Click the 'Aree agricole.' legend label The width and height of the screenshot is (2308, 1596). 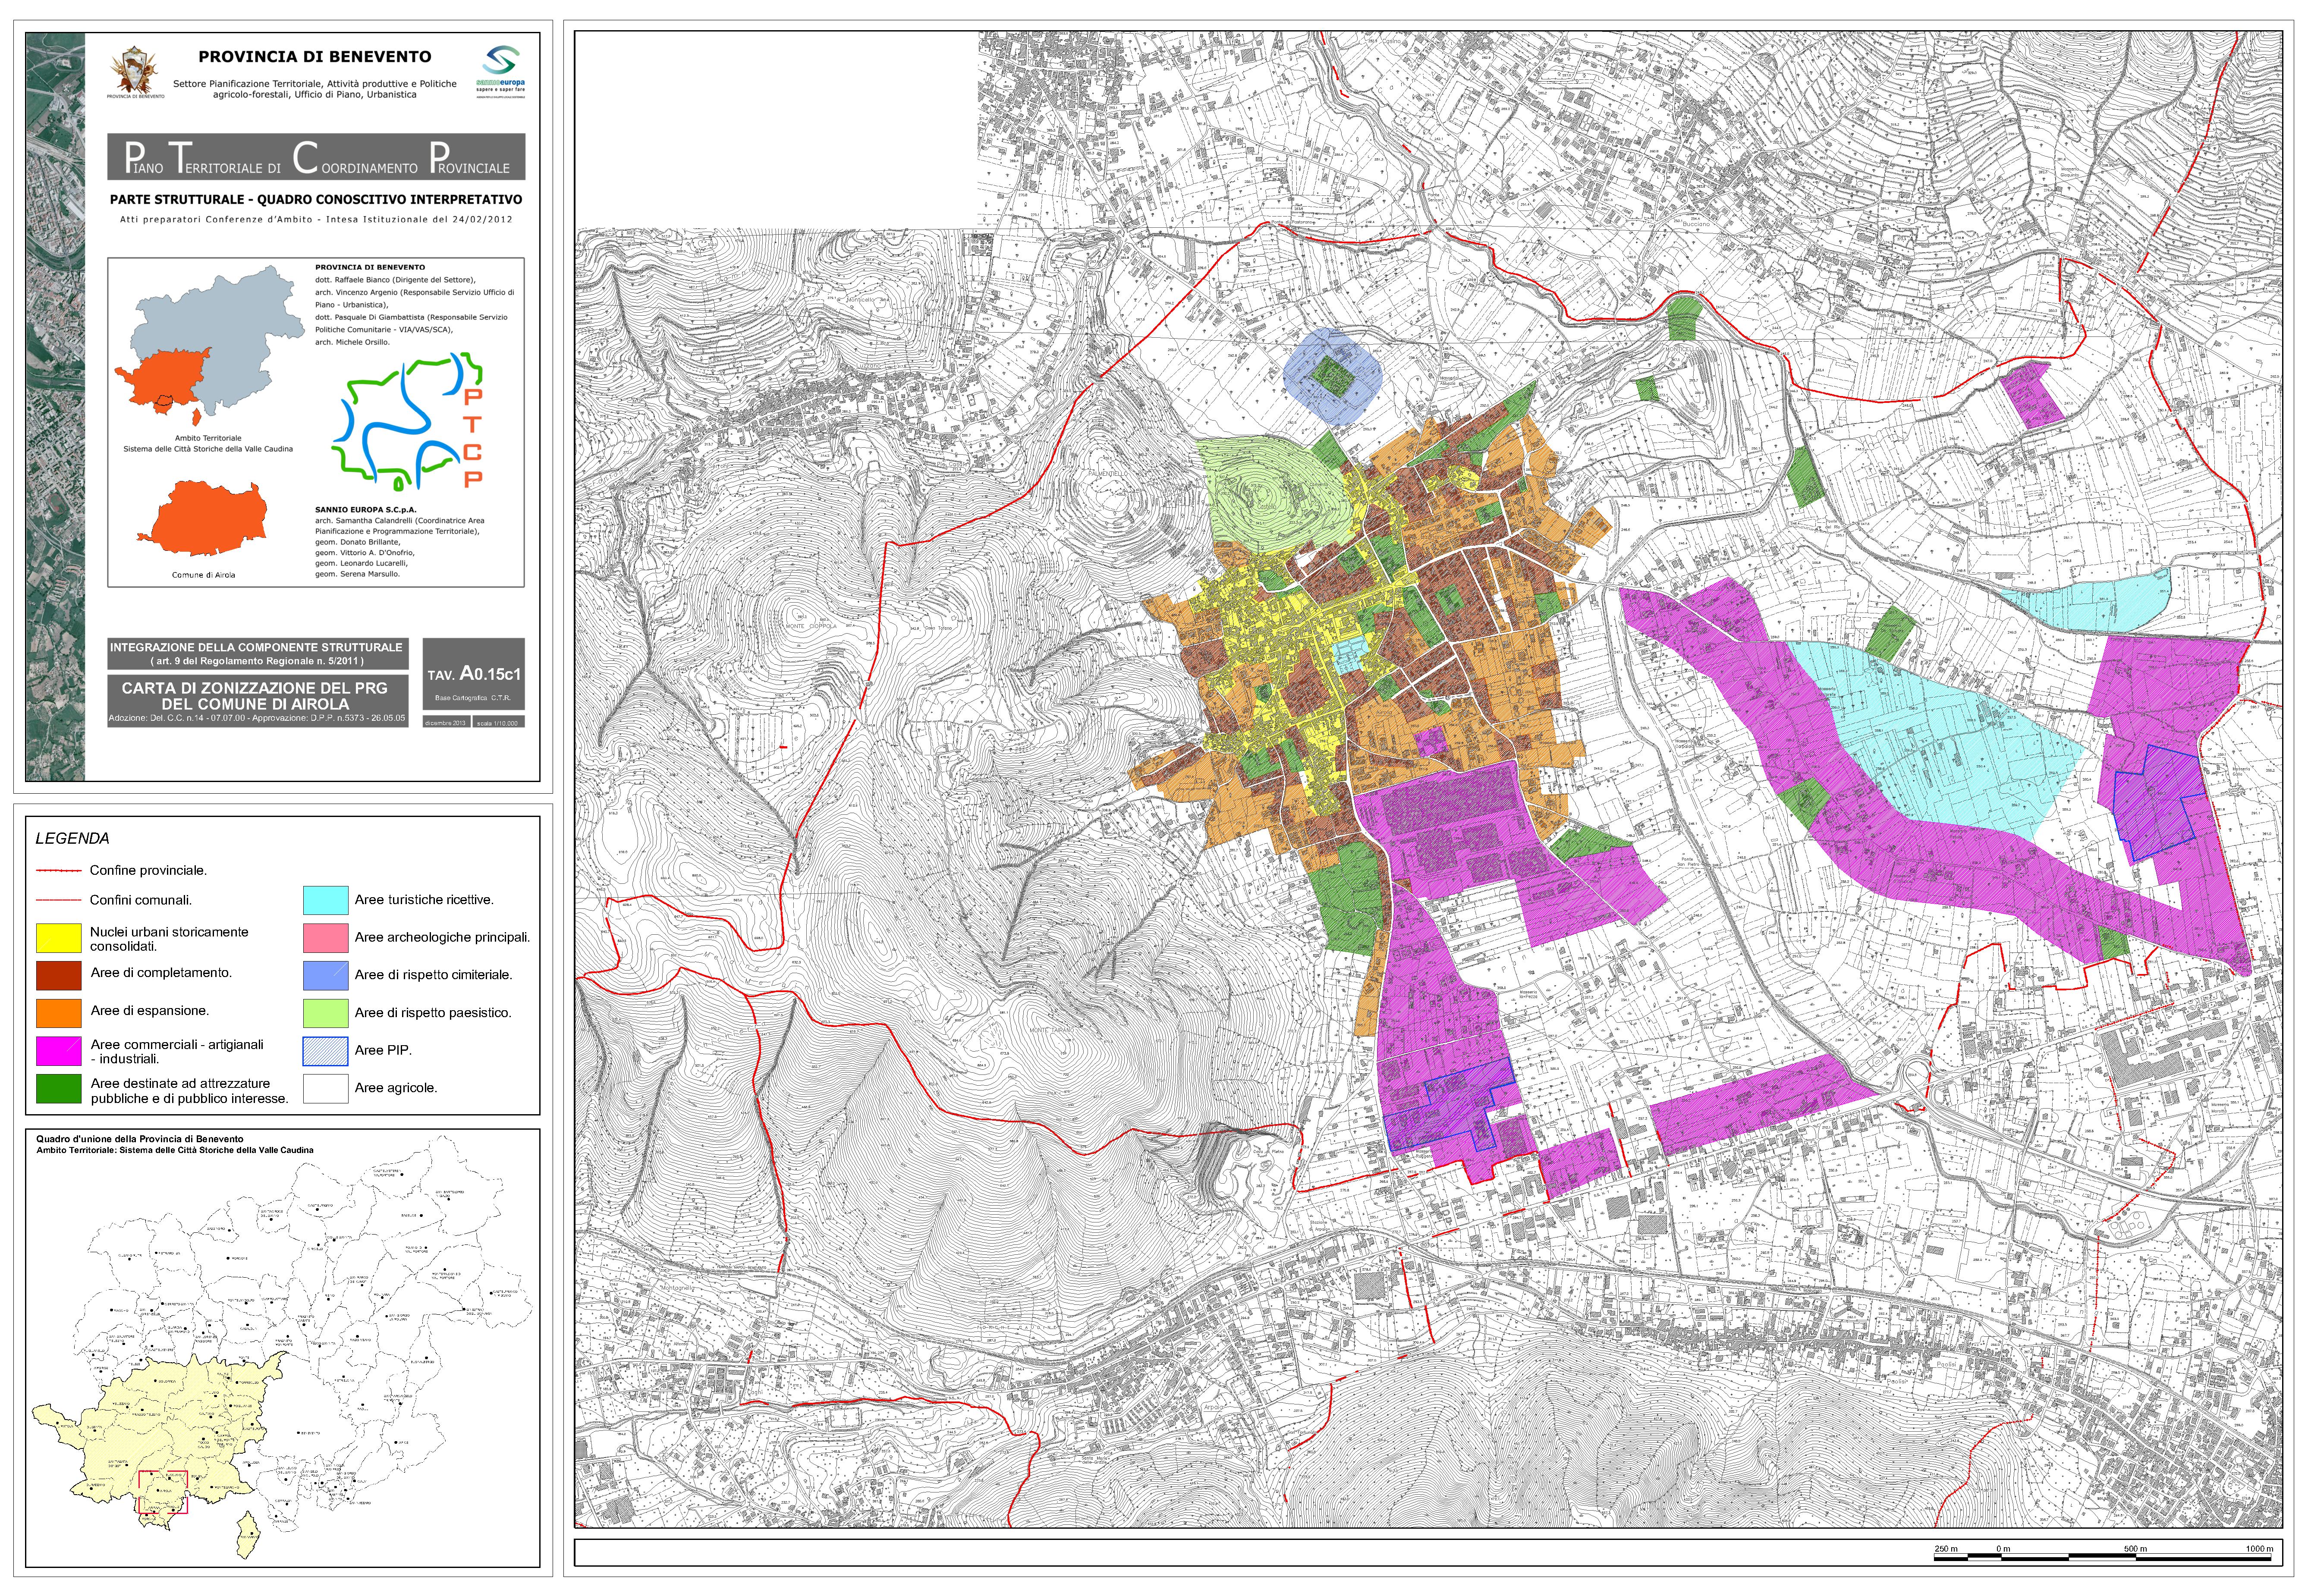(x=396, y=1088)
